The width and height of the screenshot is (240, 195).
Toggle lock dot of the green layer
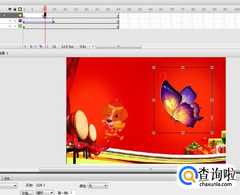tap(15, 26)
